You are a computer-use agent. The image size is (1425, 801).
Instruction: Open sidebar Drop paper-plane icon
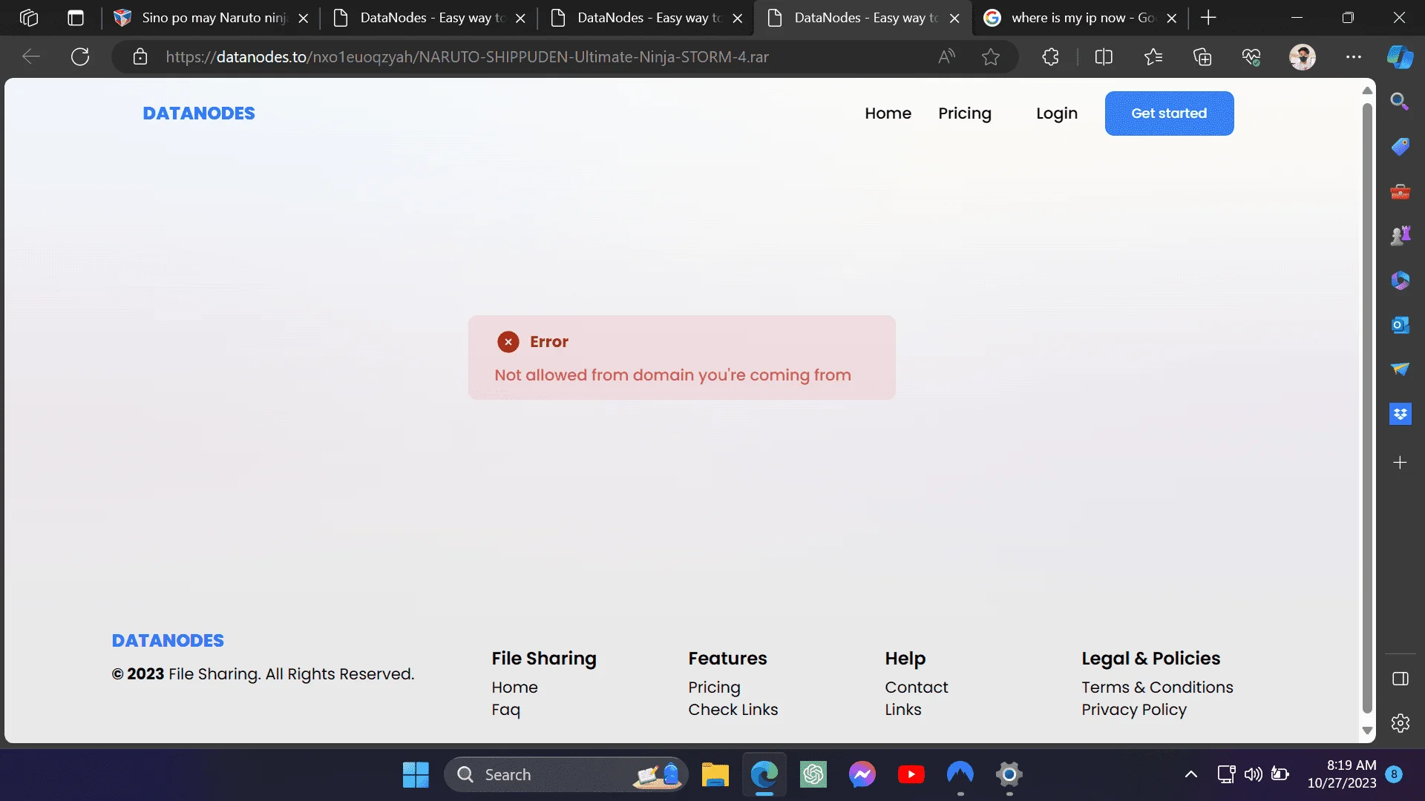pos(1400,369)
